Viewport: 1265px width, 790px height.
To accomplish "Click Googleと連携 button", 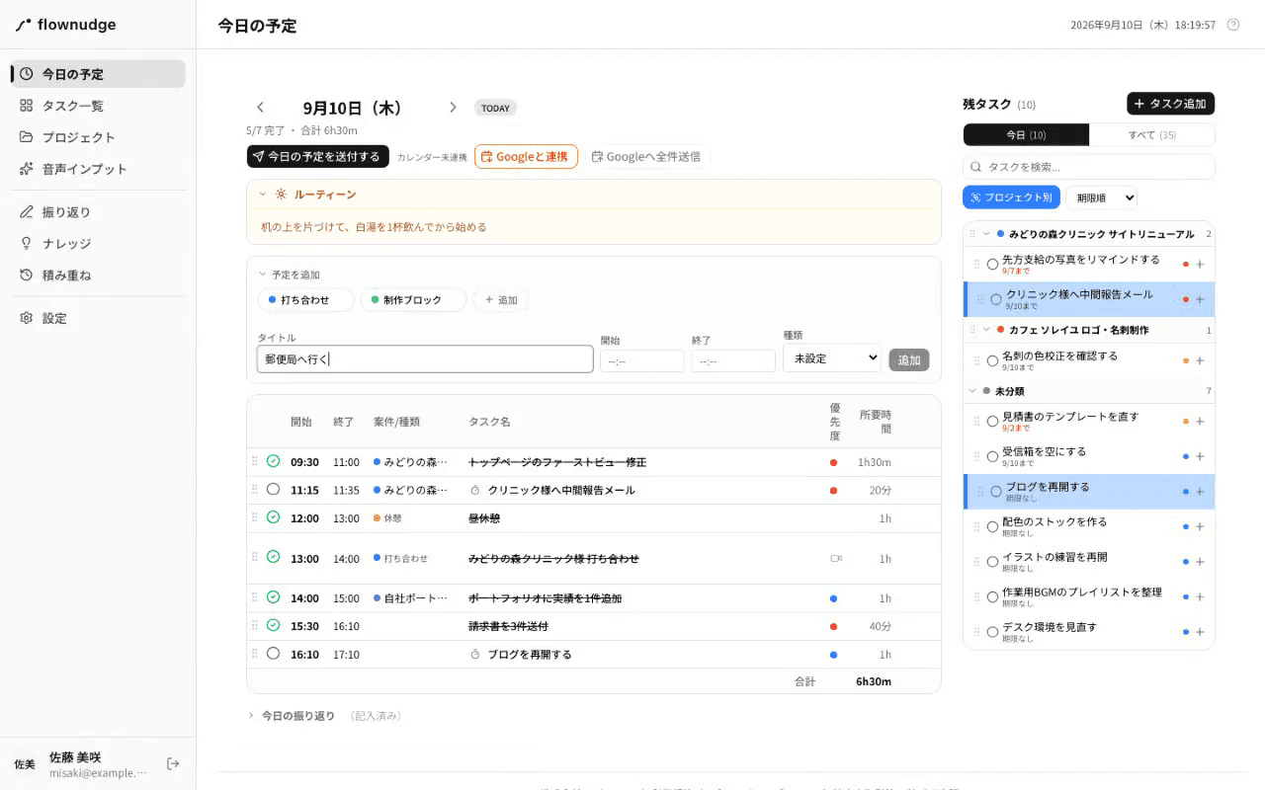I will pos(526,156).
